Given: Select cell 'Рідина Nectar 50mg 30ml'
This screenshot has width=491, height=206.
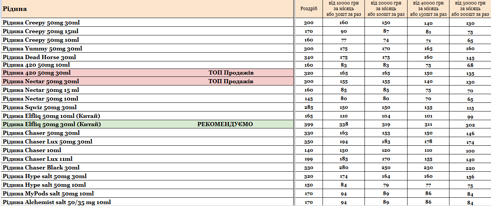Looking at the screenshot, I should 147,81.
